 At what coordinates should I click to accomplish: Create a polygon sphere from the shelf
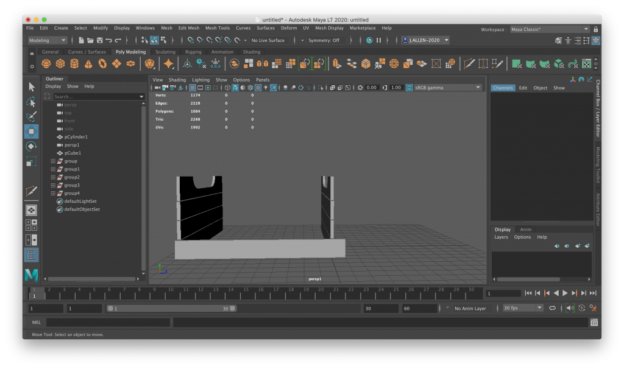click(46, 64)
